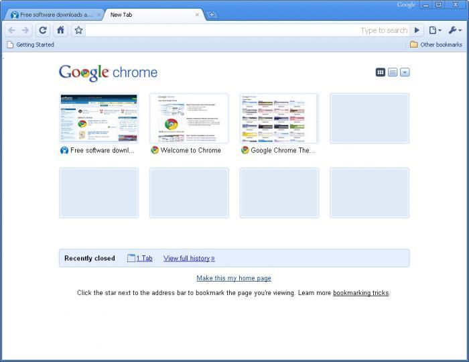Click the Make this my home page link
Screen dimensions: 469x362
pos(234,278)
